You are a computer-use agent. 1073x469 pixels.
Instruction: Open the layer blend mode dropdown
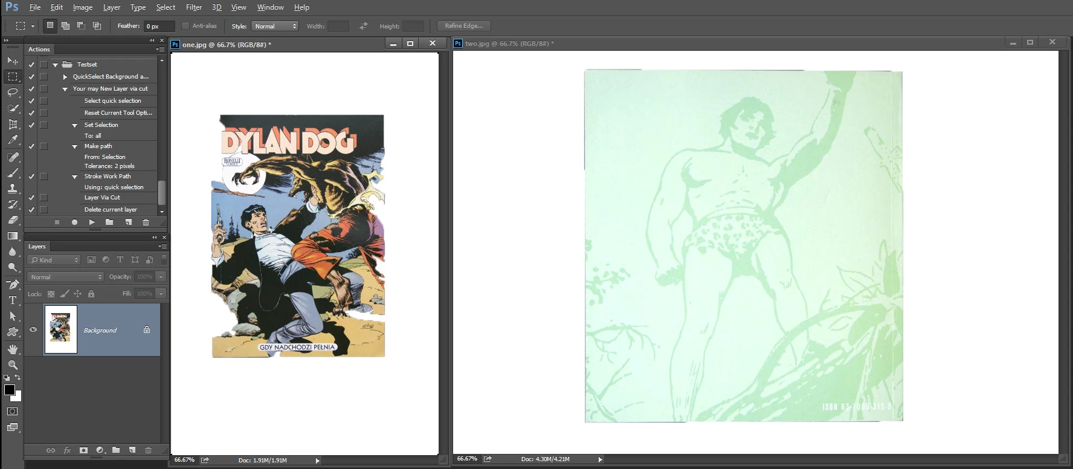65,277
